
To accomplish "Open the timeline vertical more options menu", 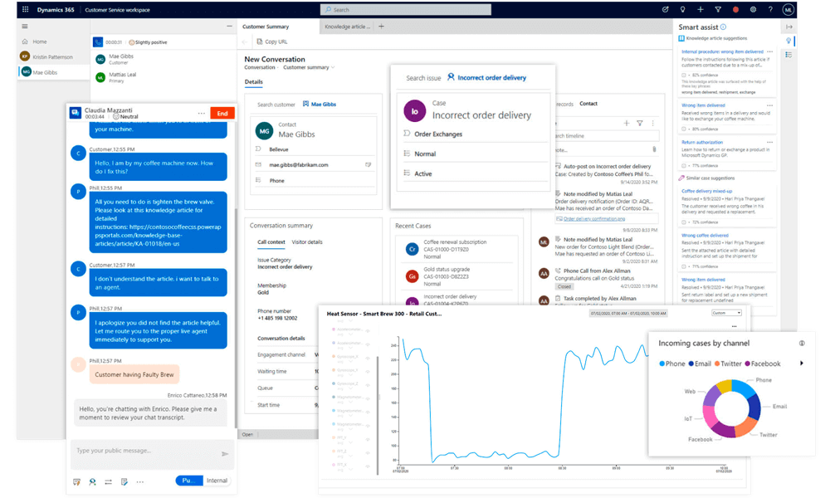I will coord(652,123).
